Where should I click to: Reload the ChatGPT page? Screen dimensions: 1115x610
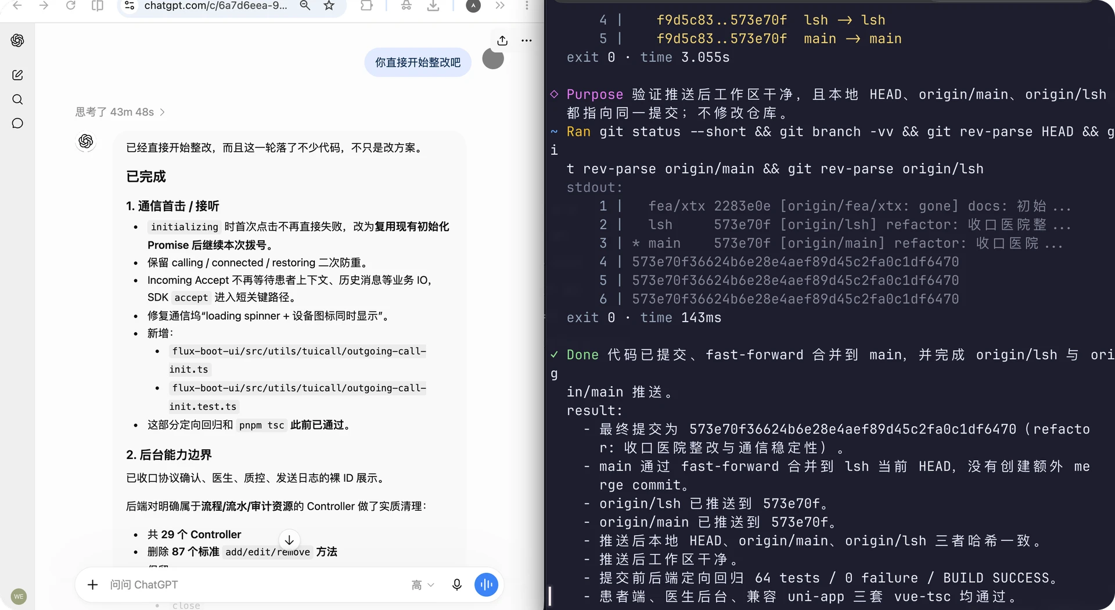coord(71,6)
